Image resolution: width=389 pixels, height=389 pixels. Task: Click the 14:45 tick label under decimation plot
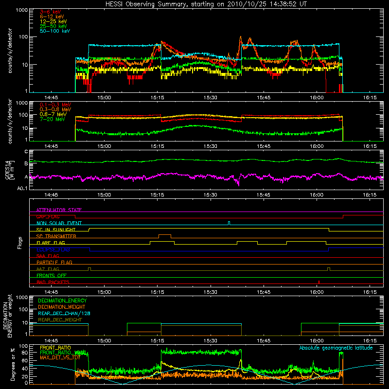51,341
